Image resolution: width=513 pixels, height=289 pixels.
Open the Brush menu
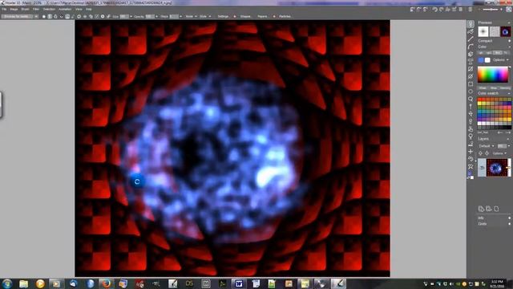click(25, 9)
